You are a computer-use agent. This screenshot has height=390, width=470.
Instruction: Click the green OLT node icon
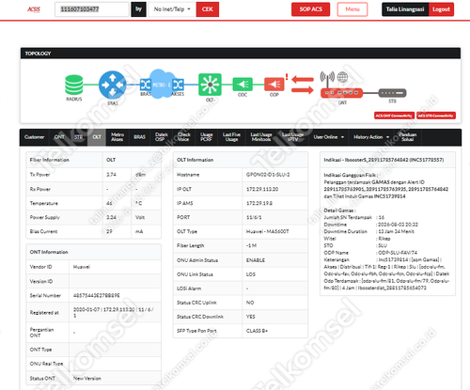(x=210, y=85)
